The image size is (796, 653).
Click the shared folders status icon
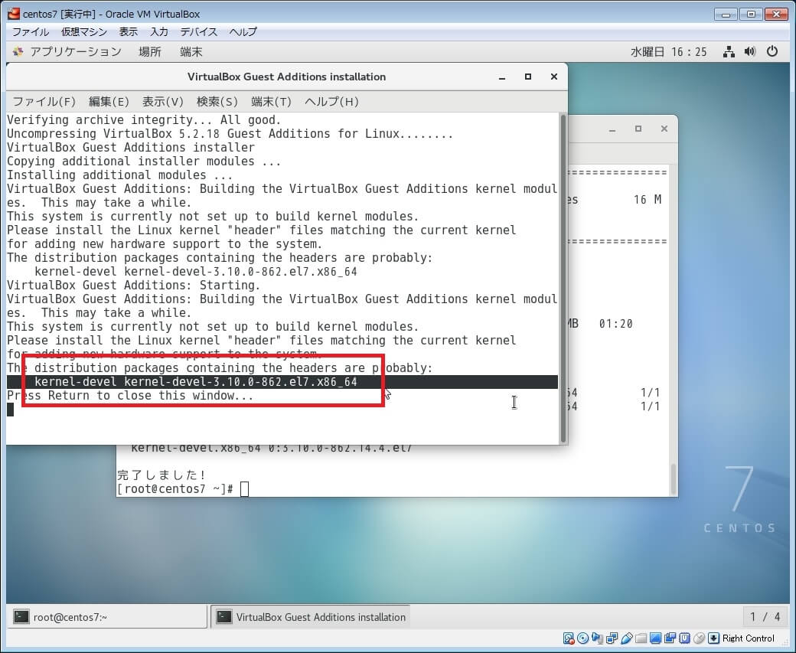pos(641,638)
